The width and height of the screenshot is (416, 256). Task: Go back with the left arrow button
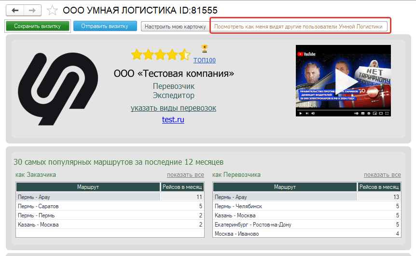[x=15, y=10]
